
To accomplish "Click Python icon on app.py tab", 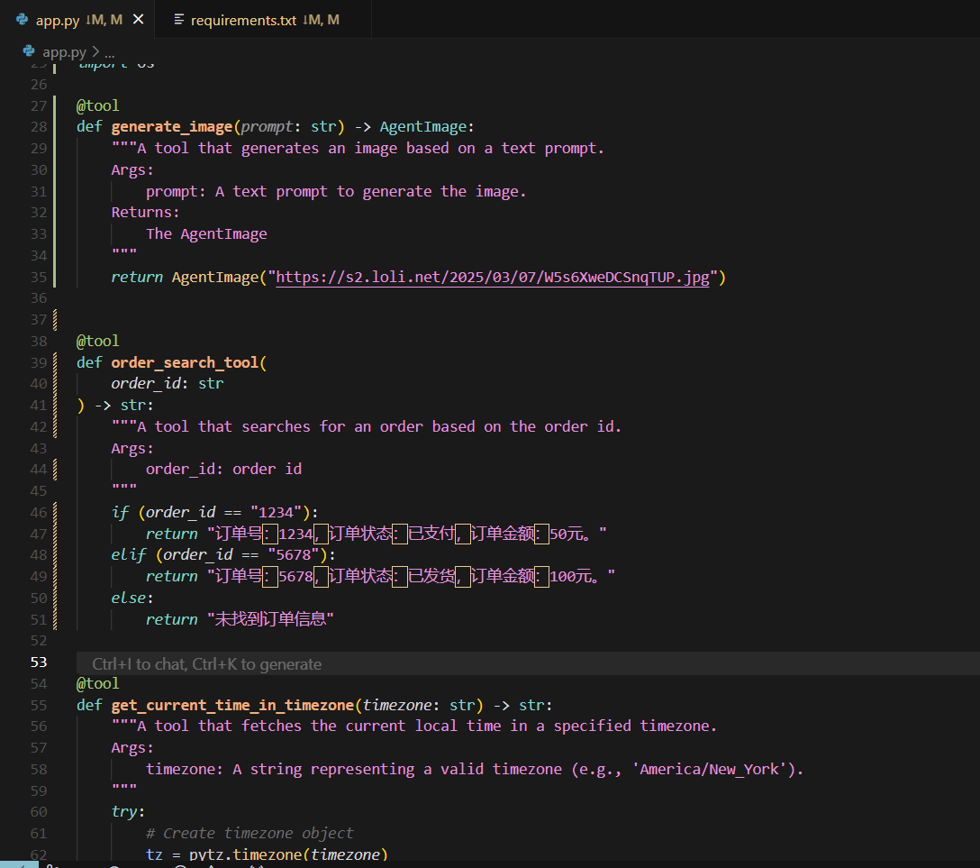I will [x=23, y=19].
